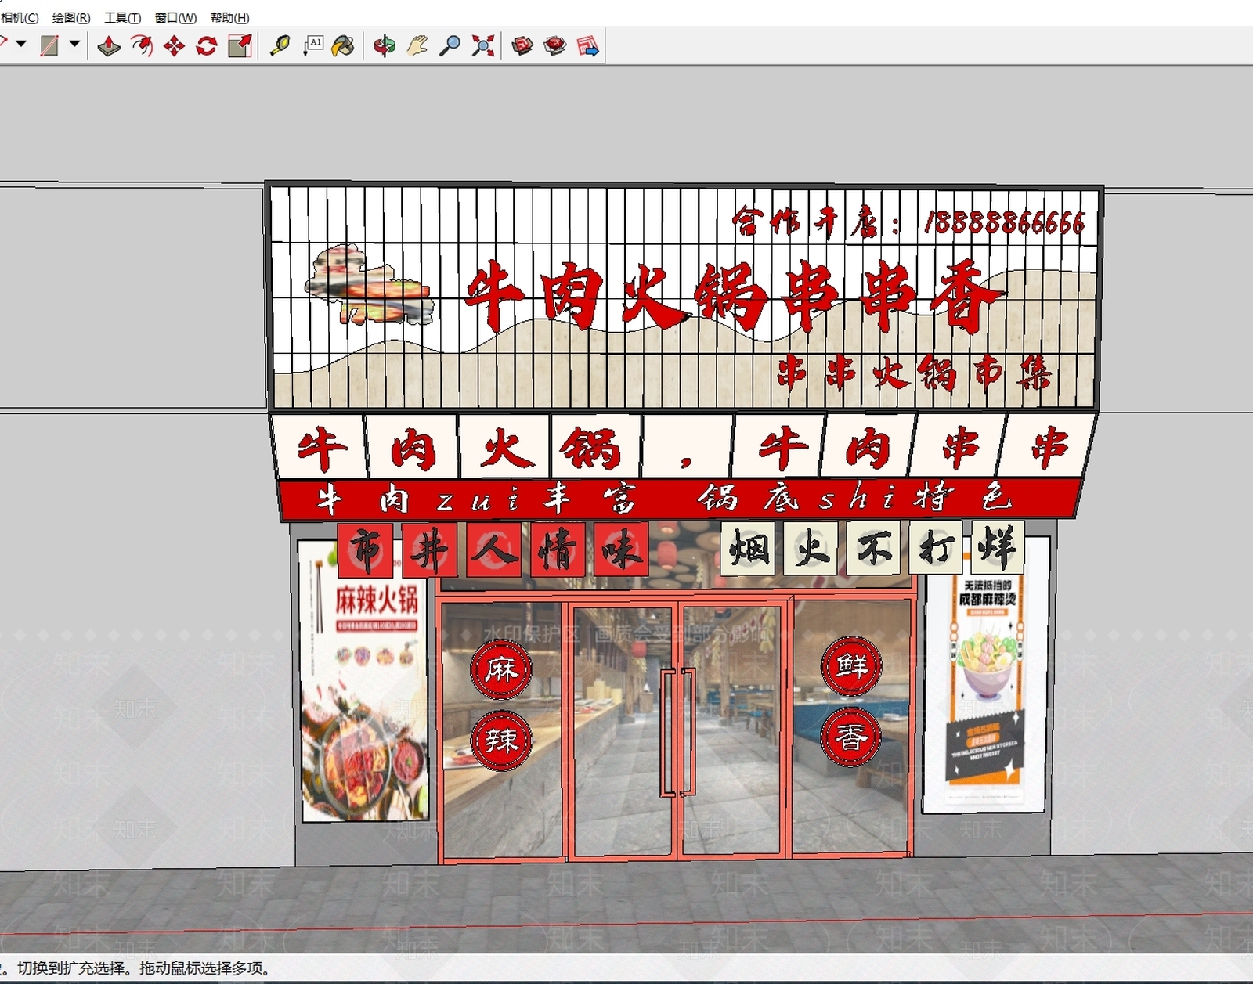Select the 样 beige square sign tile
Screen dimensions: 1253x984
point(998,547)
